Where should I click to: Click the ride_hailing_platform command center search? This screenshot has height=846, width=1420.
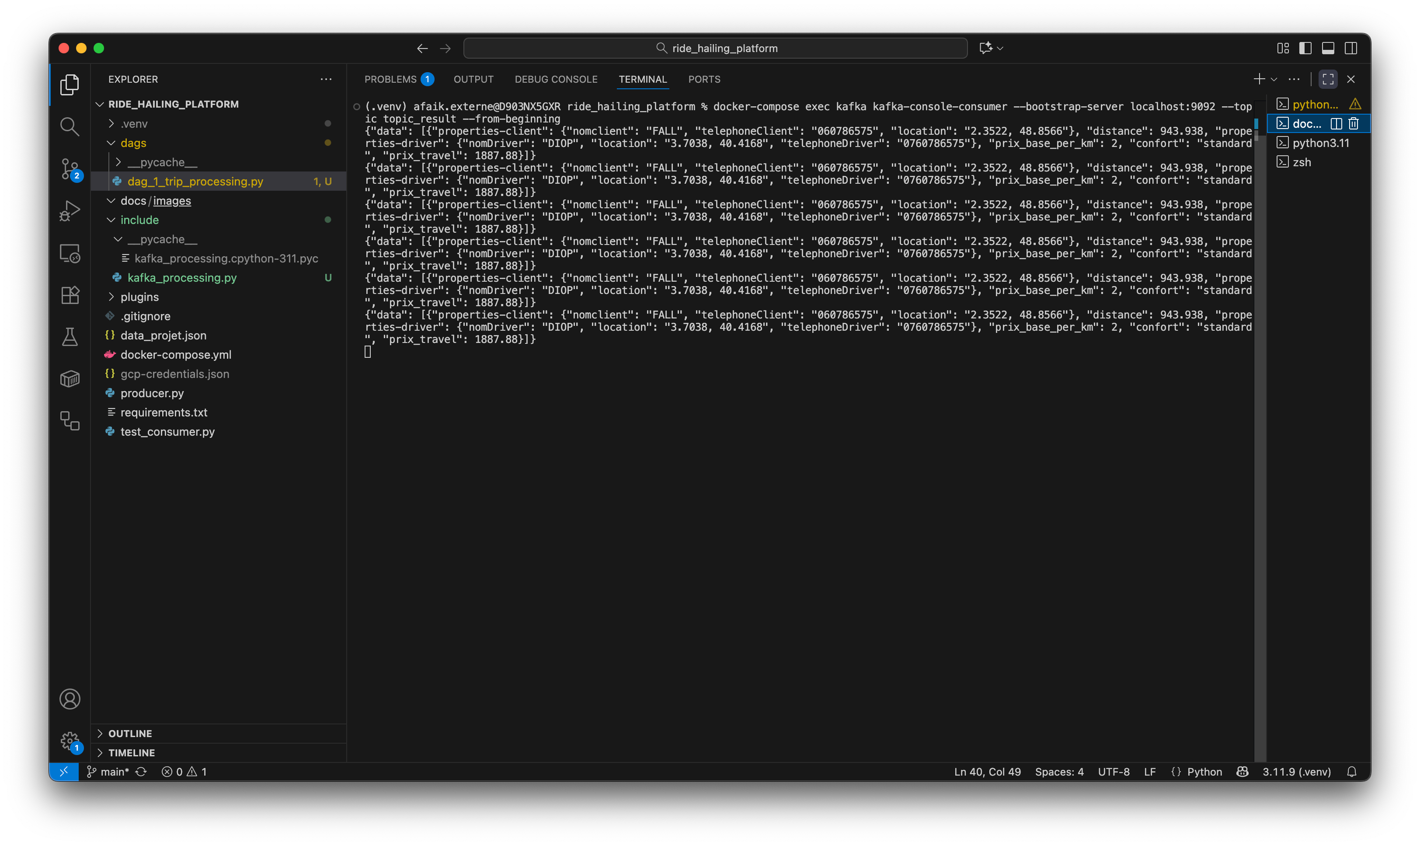(x=715, y=49)
